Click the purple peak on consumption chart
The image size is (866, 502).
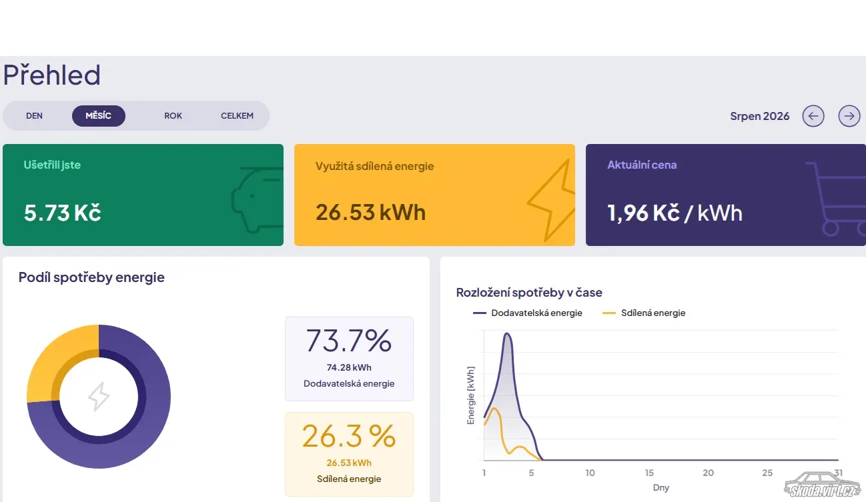click(508, 335)
